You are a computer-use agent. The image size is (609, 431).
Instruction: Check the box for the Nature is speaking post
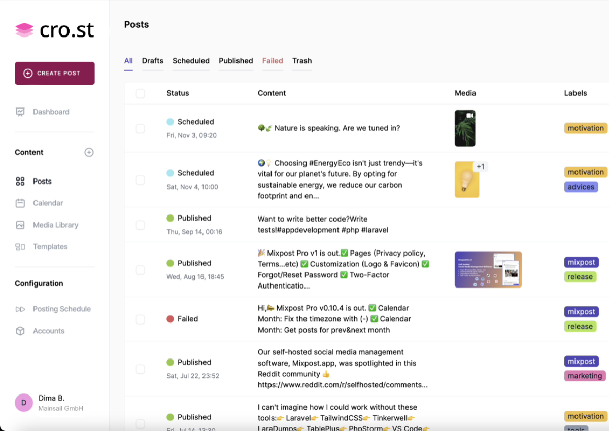[x=140, y=129]
